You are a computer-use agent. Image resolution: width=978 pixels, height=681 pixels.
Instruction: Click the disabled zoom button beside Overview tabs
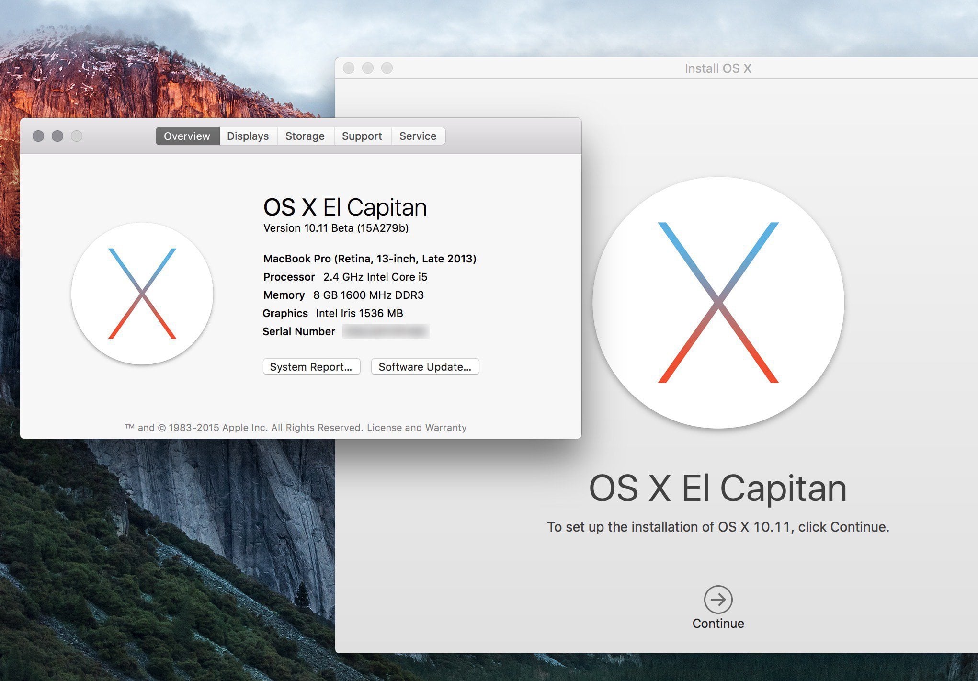click(77, 136)
